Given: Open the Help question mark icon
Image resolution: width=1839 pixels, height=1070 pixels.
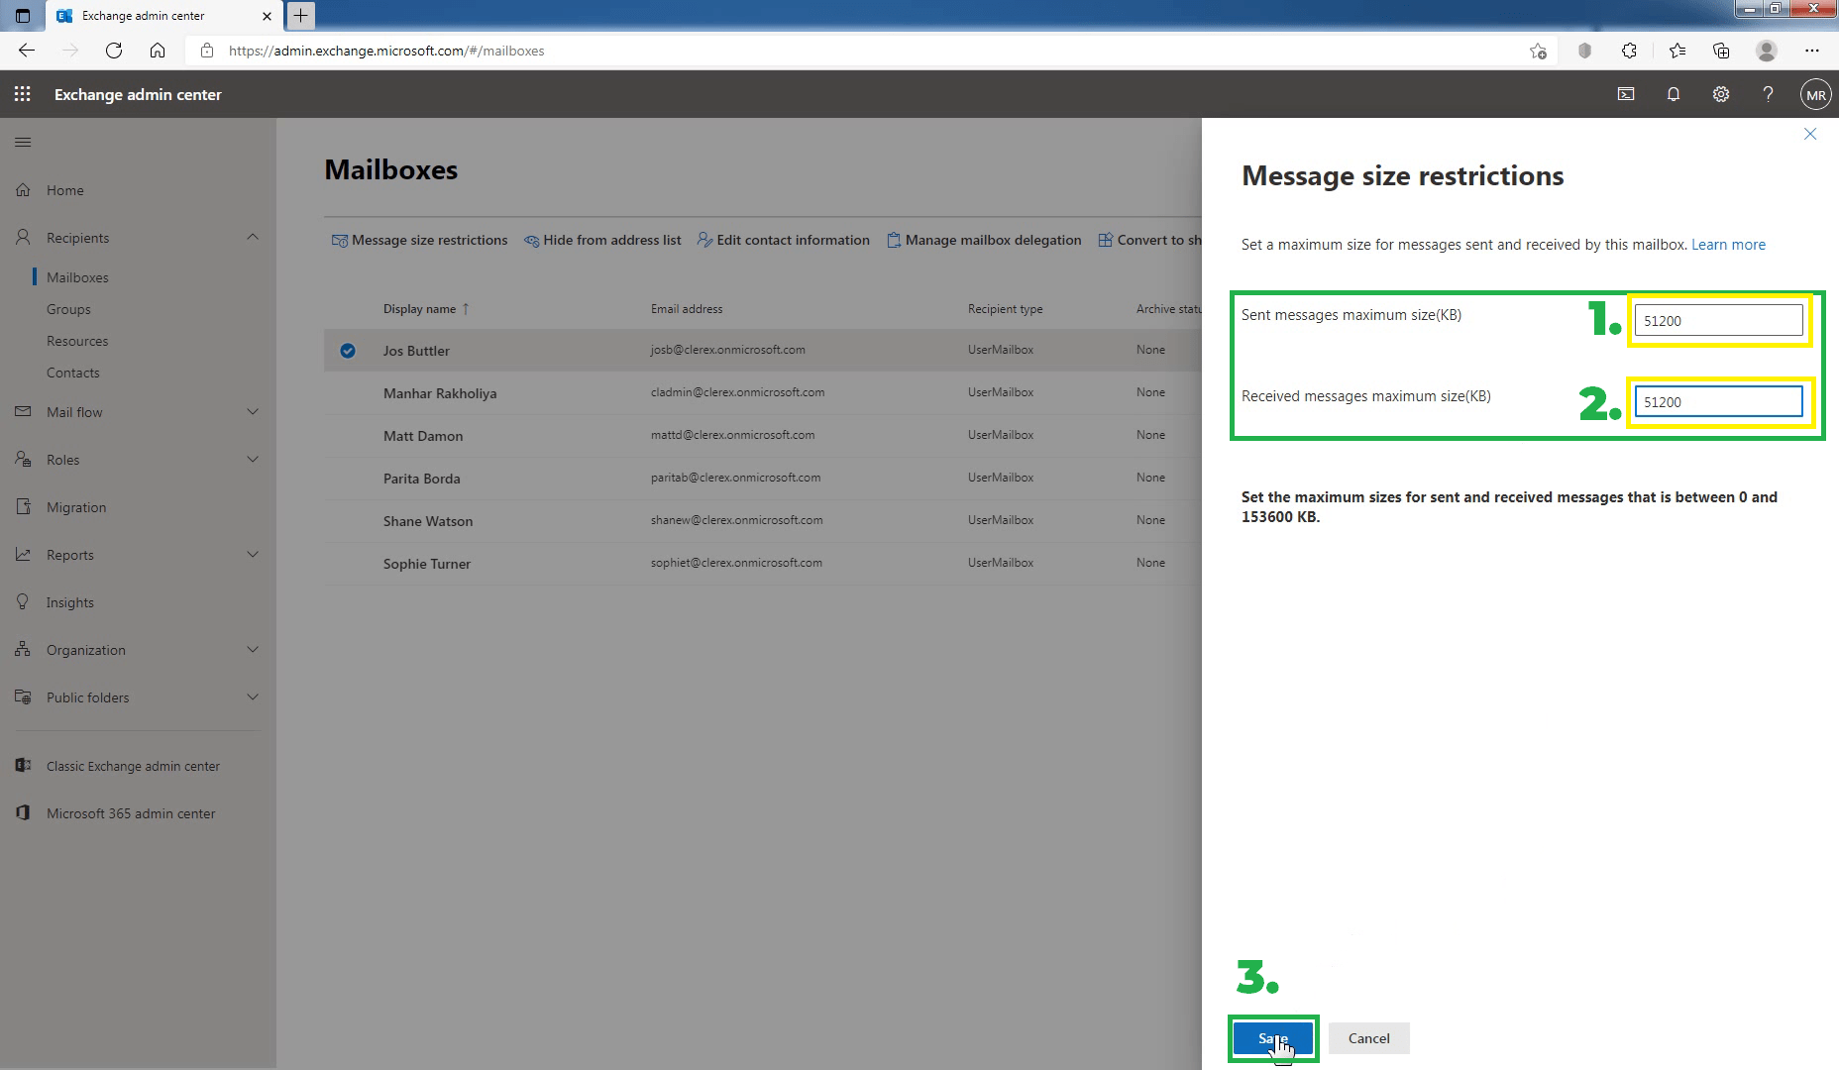Looking at the screenshot, I should click(x=1768, y=94).
